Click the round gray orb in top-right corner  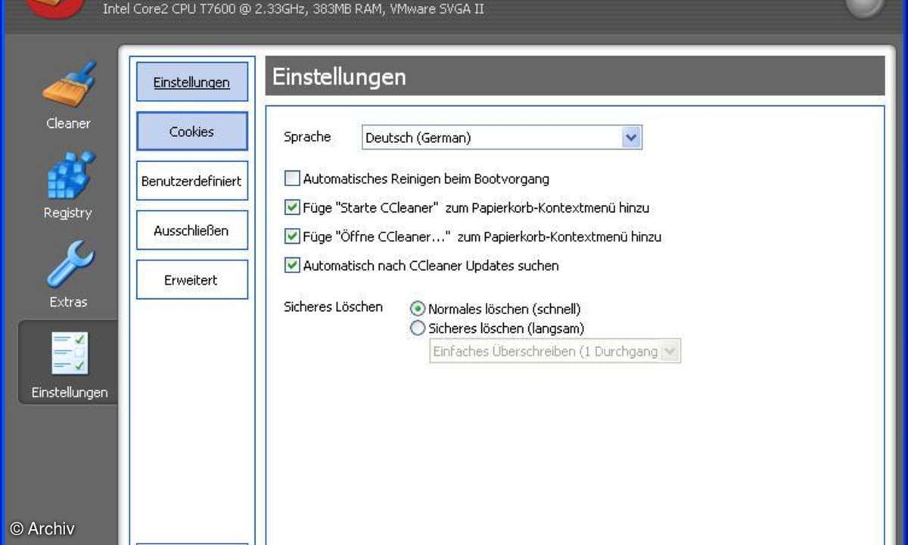click(x=863, y=6)
